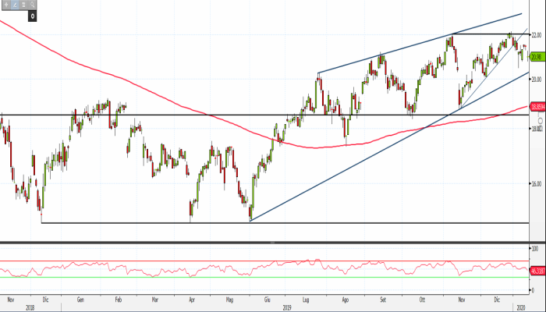Screen dimensions: 546x312
Task: Click the 2020 year label
Action: coord(521,308)
